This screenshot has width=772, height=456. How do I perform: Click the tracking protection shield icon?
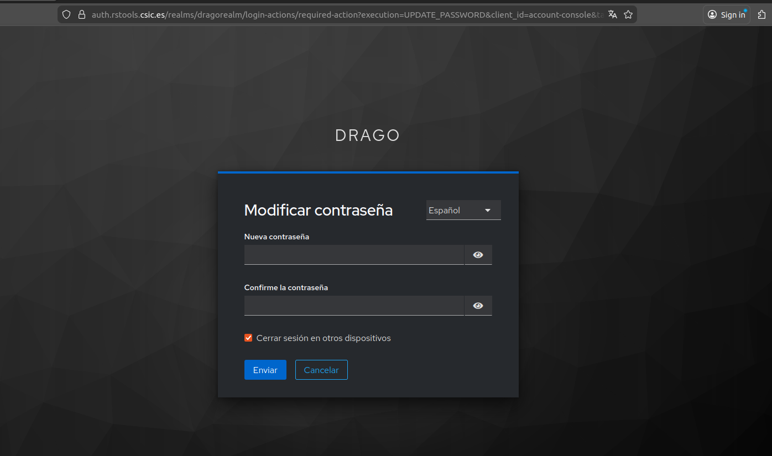click(x=66, y=15)
